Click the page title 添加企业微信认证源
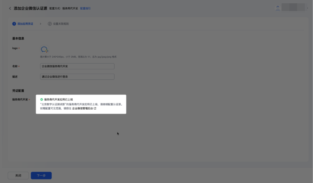The width and height of the screenshot is (313, 183). [x=31, y=8]
